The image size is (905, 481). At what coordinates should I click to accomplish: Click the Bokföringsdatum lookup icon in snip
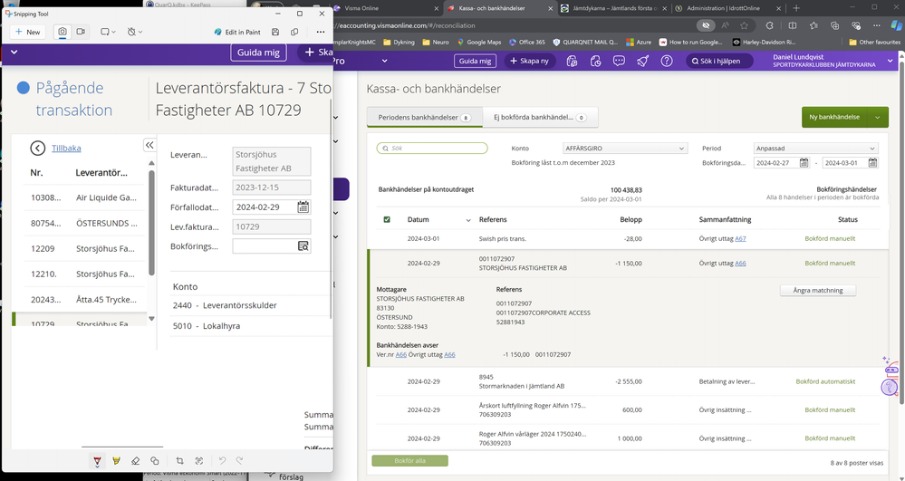click(x=303, y=246)
